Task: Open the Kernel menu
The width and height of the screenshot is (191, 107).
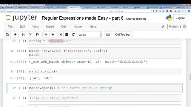Action: pyautogui.click(x=78, y=26)
